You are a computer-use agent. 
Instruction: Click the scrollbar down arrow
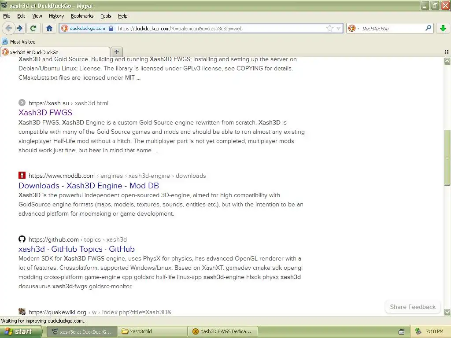[x=447, y=312]
